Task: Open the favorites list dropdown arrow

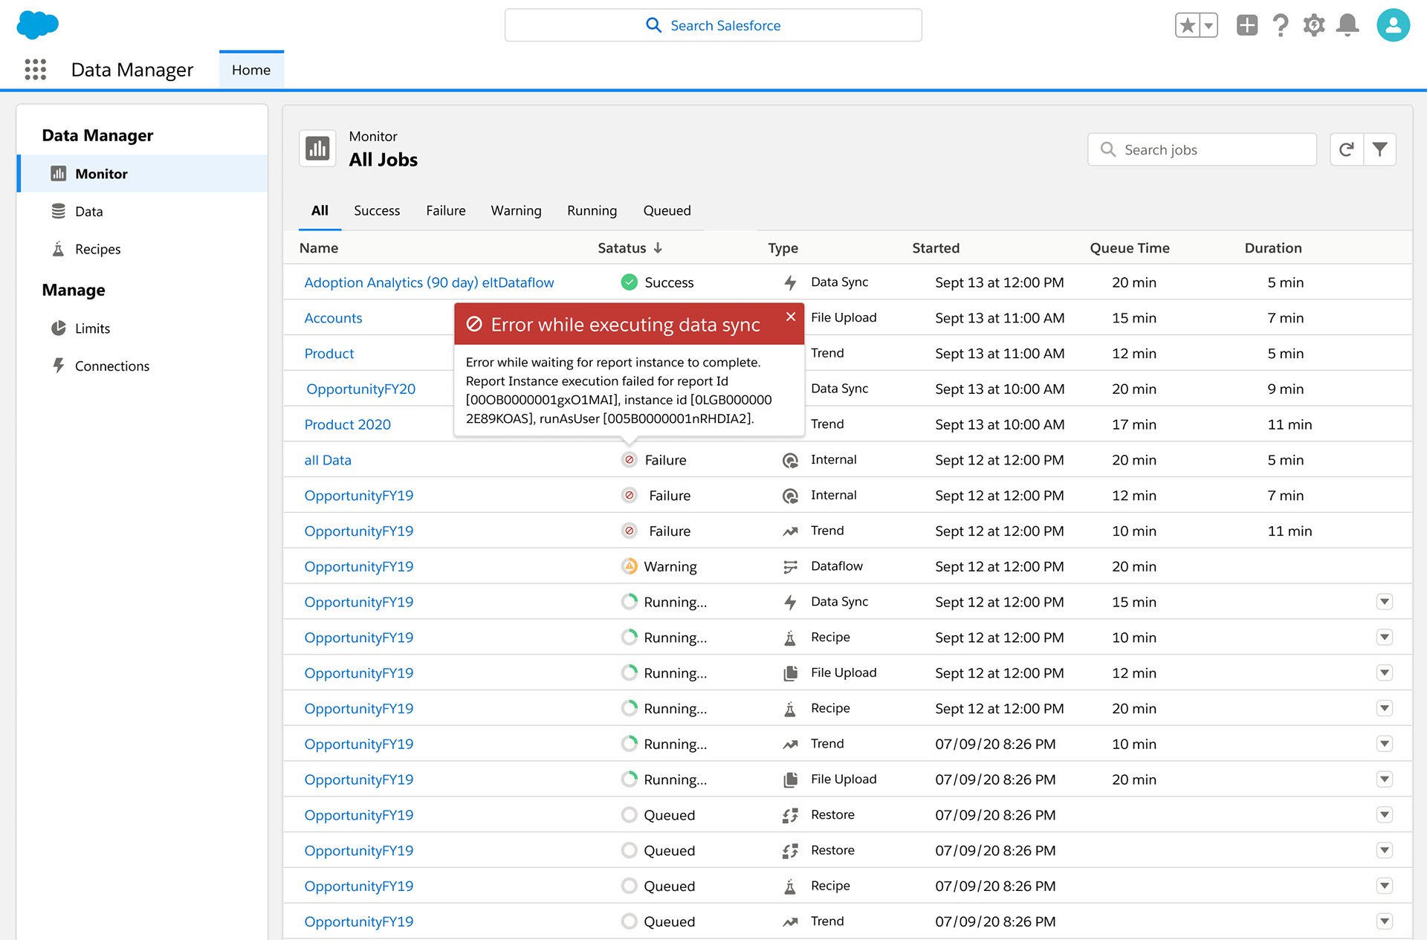Action: [1209, 25]
